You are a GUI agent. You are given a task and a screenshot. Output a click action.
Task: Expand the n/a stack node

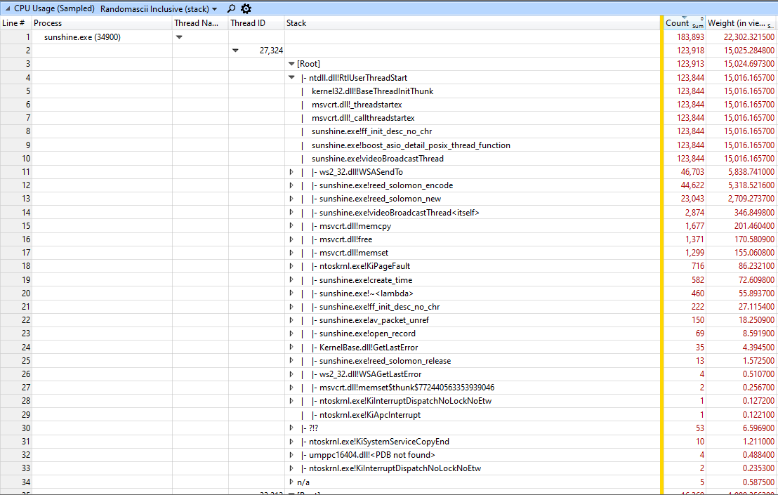(x=291, y=482)
